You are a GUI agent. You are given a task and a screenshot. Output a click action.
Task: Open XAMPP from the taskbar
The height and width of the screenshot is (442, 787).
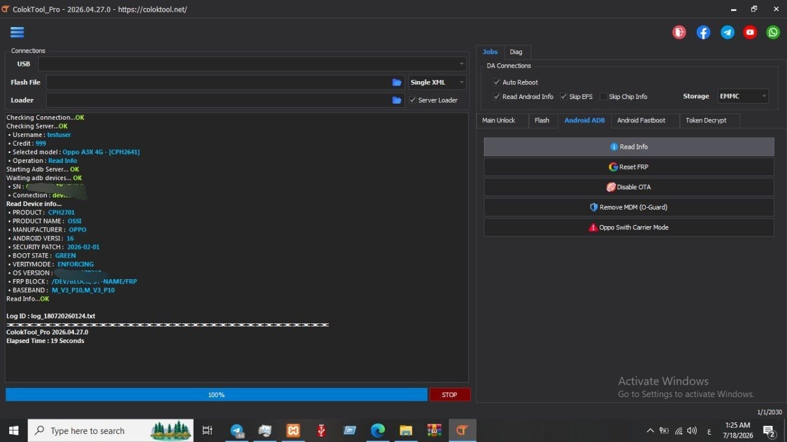(293, 430)
